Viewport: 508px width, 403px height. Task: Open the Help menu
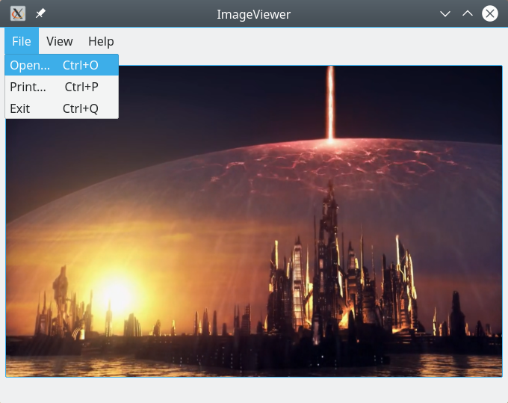(x=101, y=41)
